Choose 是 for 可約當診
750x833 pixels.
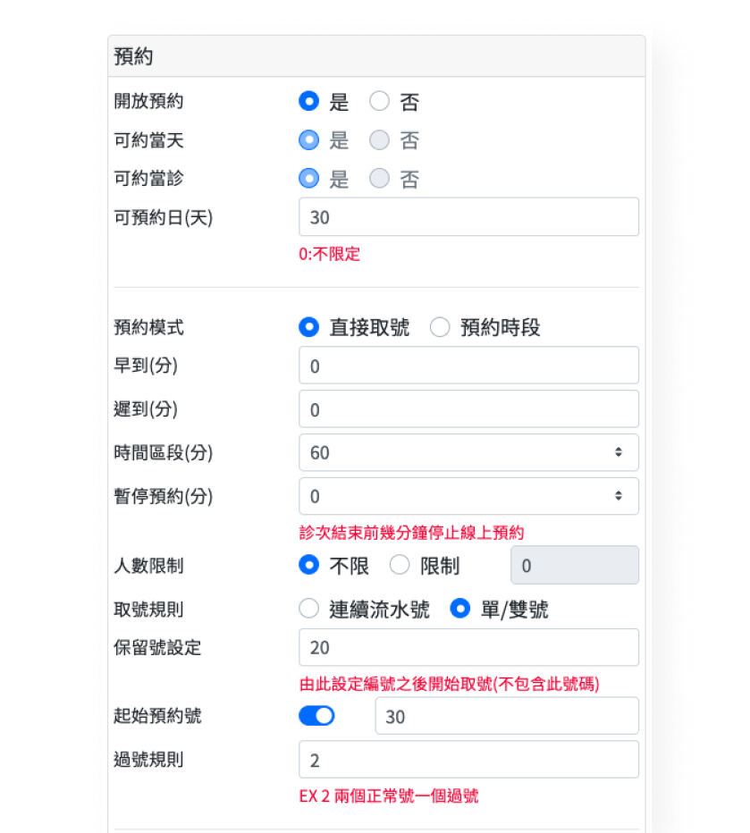(308, 179)
